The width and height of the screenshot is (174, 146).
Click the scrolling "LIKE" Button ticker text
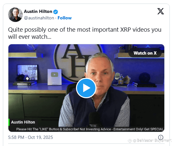90,129
